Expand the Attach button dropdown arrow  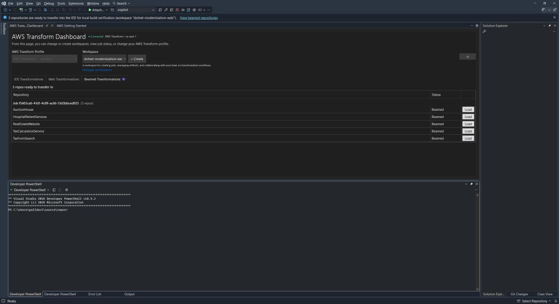(106, 10)
